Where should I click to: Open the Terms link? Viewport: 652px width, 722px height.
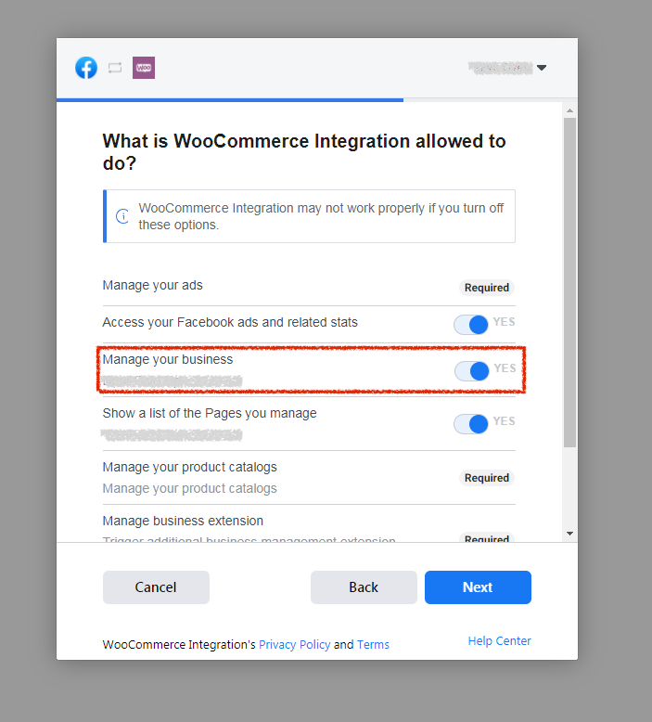[373, 644]
